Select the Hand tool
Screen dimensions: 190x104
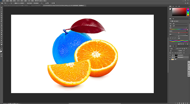coord(1,44)
